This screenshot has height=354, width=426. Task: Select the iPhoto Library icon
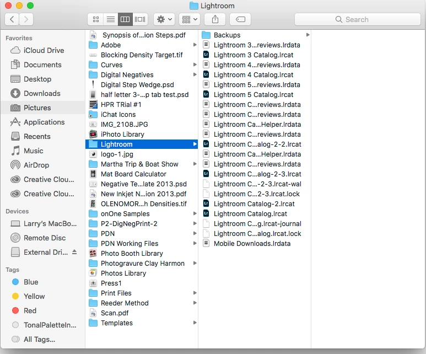[93, 134]
